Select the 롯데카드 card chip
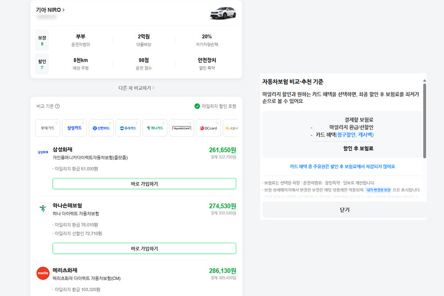 tap(48, 128)
